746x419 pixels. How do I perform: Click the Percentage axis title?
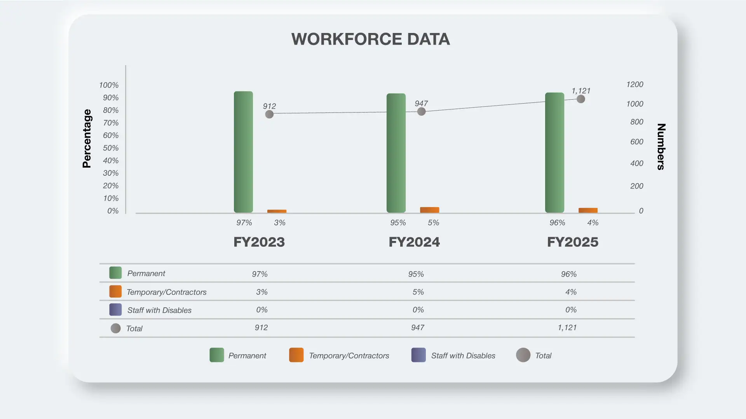click(87, 139)
